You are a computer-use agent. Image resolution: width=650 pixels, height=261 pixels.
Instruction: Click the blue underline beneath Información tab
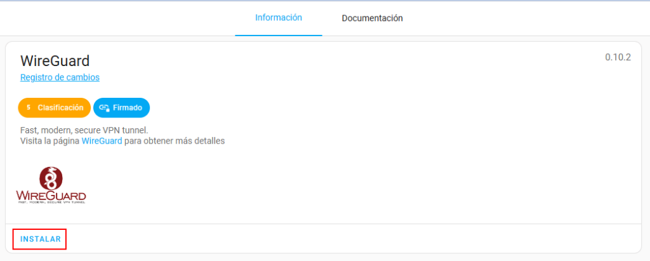(x=278, y=35)
